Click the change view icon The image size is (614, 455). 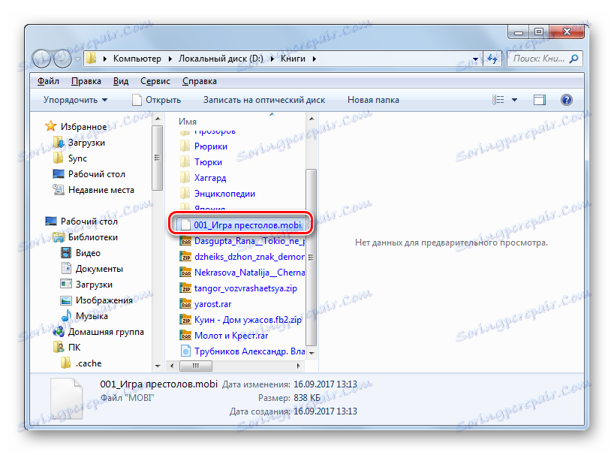498,100
